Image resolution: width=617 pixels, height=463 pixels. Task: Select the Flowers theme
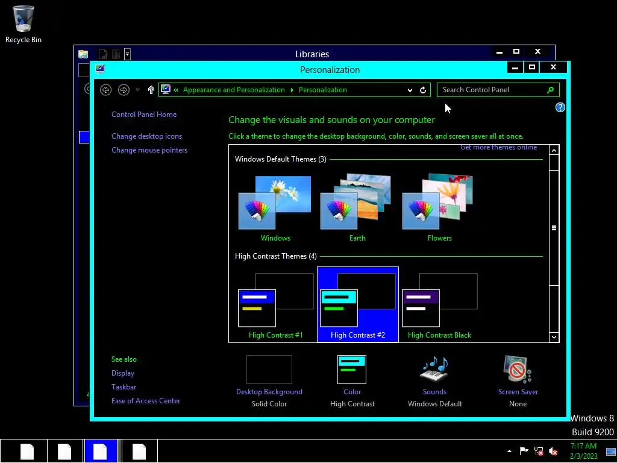tap(439, 208)
